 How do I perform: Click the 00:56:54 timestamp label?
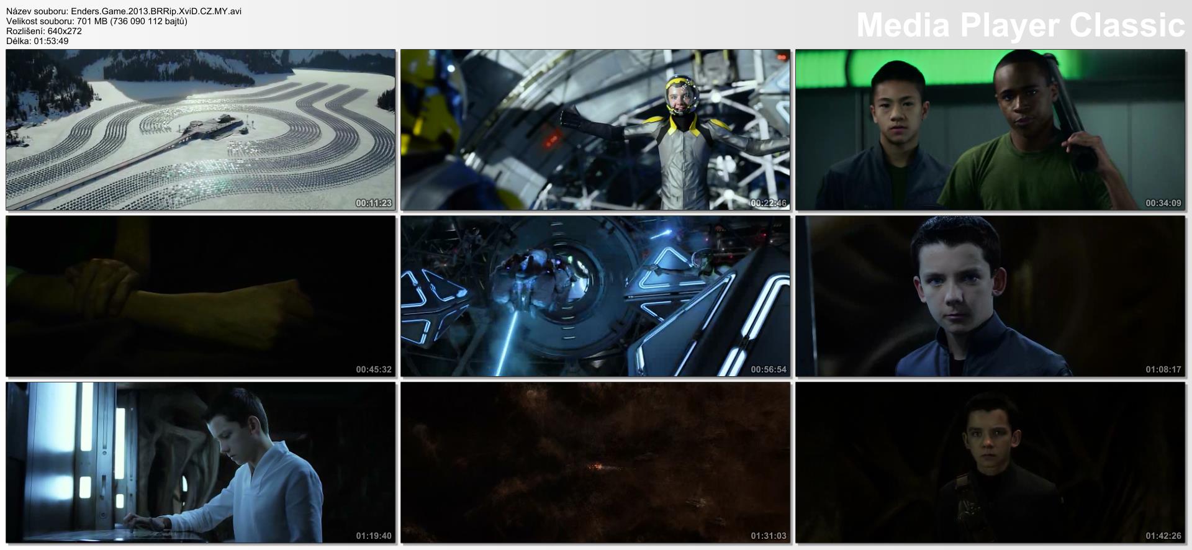pyautogui.click(x=768, y=369)
